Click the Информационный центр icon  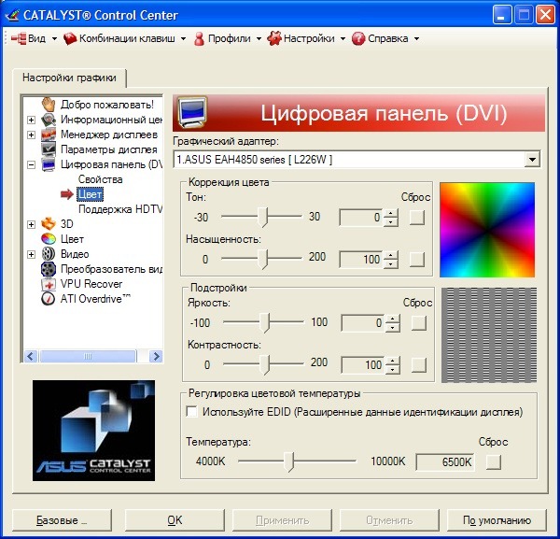point(49,120)
